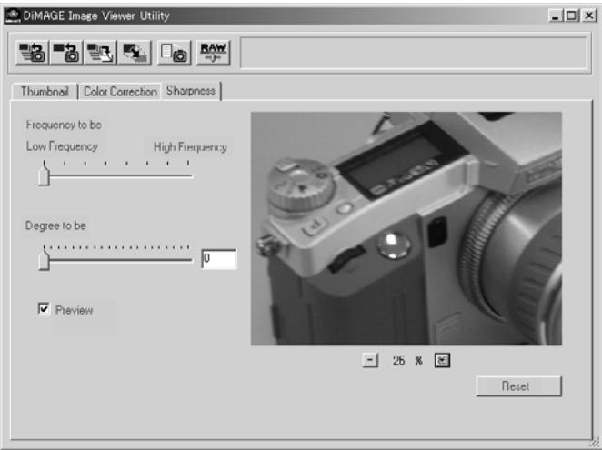Click the RAW processing toolbar button
The height and width of the screenshot is (450, 602).
click(x=213, y=52)
